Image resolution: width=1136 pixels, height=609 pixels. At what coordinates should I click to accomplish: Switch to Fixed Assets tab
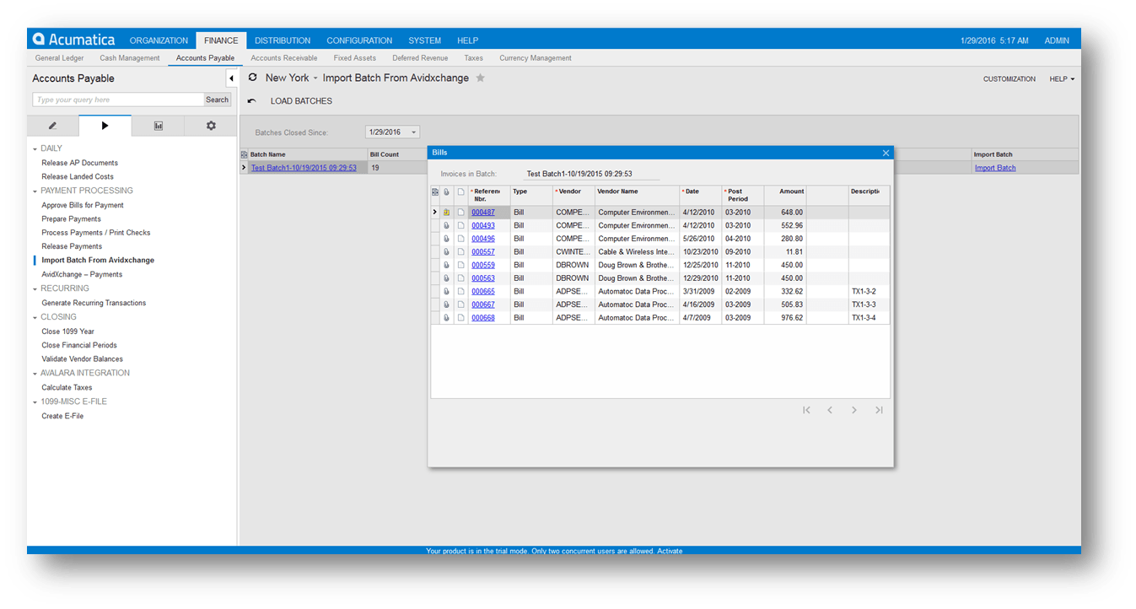tap(355, 58)
